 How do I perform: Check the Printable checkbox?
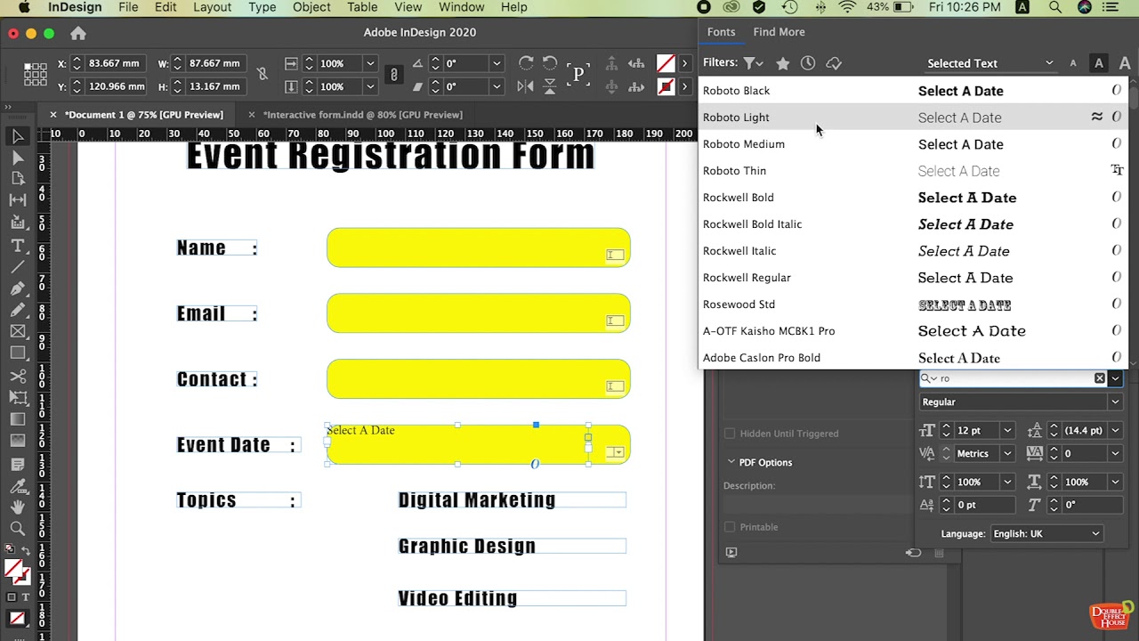[x=730, y=527]
